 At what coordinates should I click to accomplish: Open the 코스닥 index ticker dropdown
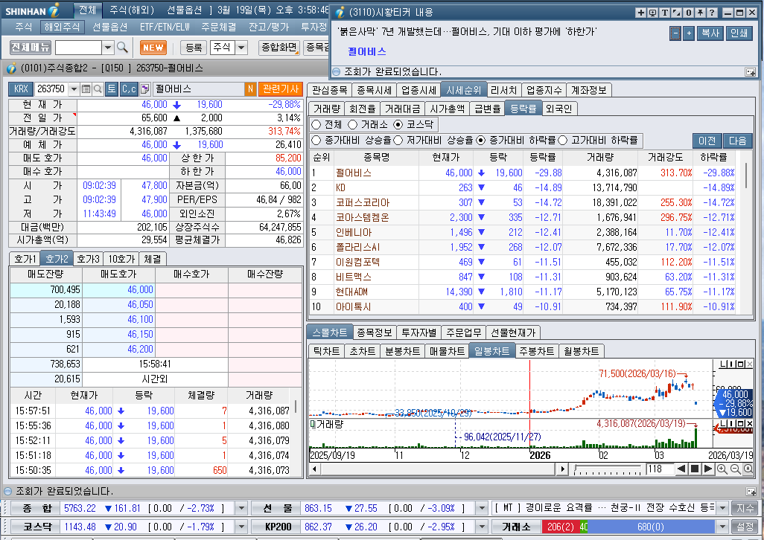241,527
